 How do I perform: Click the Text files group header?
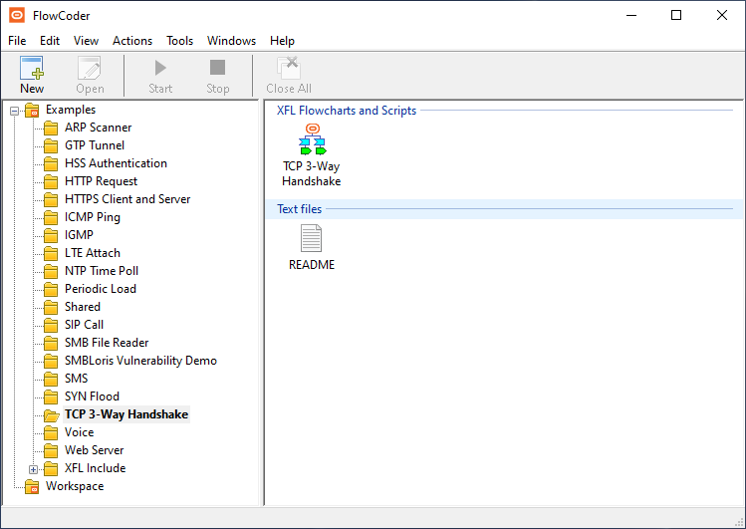299,209
